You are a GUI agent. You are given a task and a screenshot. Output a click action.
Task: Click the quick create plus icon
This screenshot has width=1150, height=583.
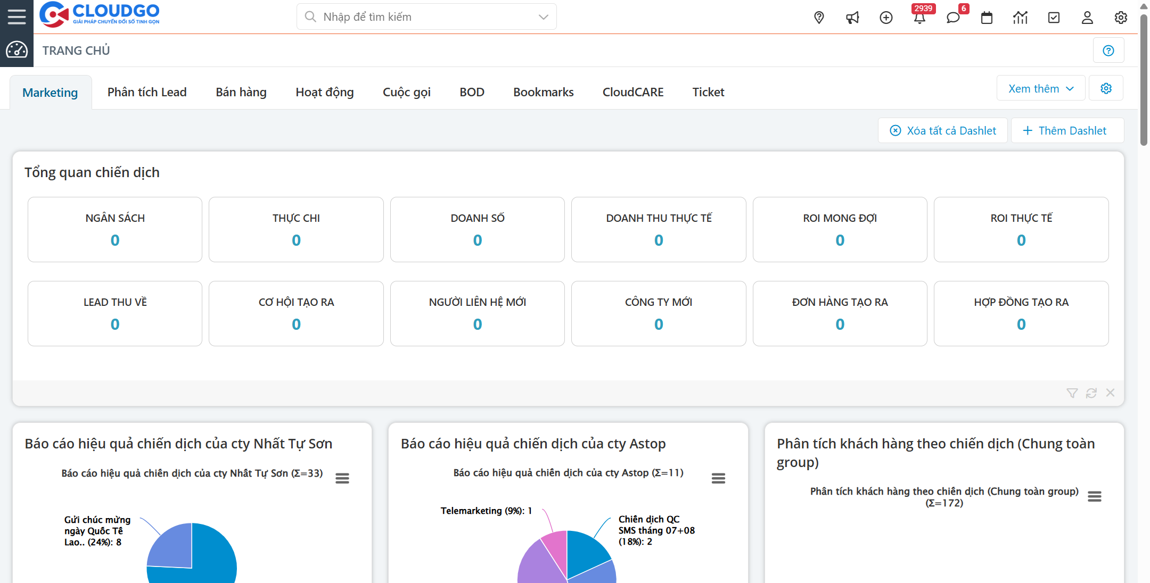886,18
